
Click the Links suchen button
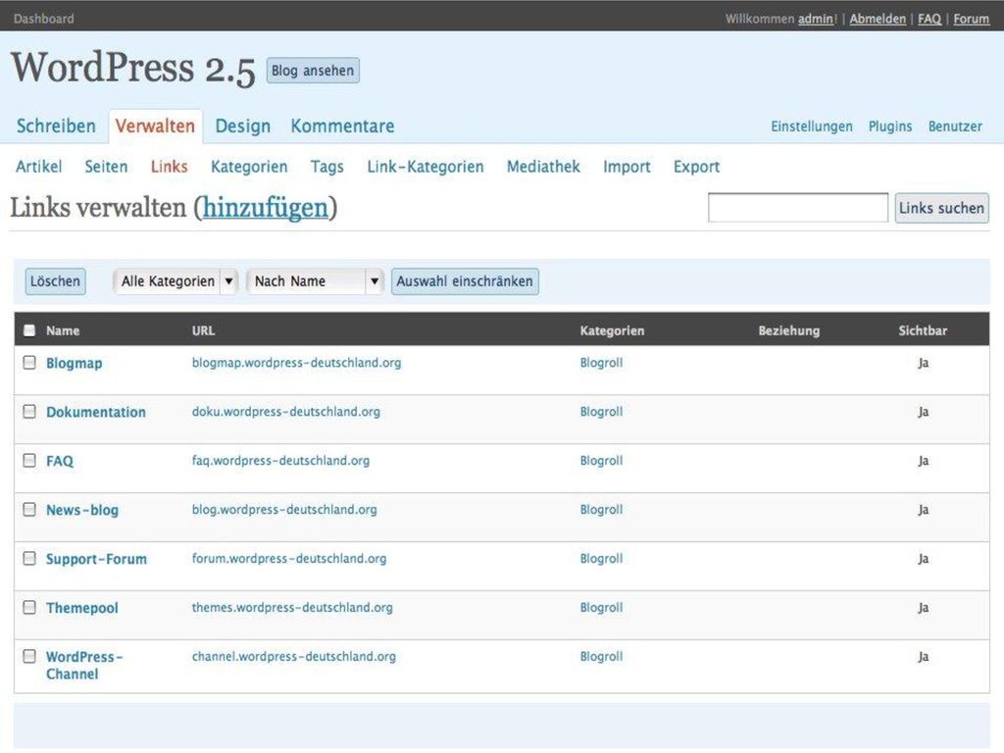pos(941,208)
